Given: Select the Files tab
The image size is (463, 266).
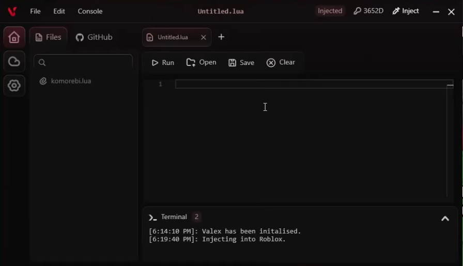Looking at the screenshot, I should 49,37.
